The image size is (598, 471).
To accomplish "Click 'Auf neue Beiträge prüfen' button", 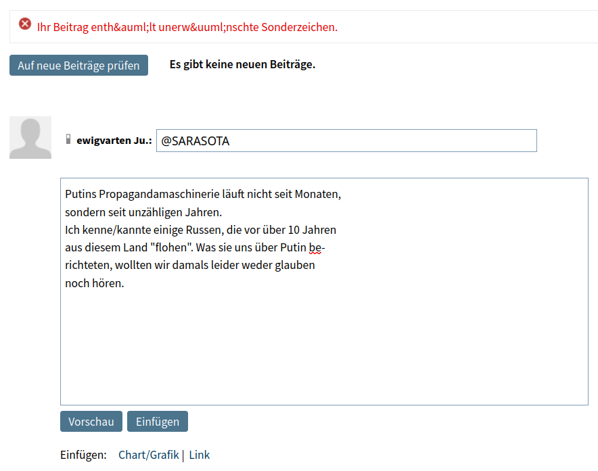I will tap(78, 65).
